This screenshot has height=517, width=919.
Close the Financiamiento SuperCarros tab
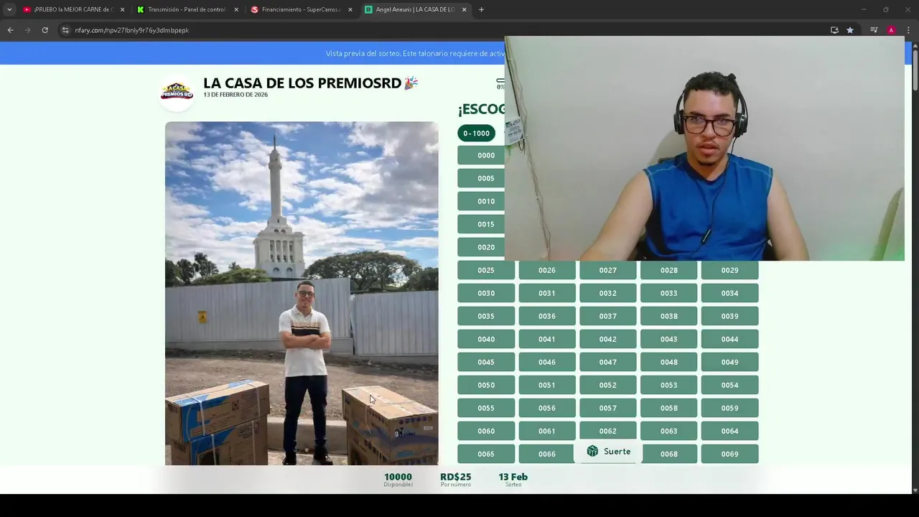[350, 9]
